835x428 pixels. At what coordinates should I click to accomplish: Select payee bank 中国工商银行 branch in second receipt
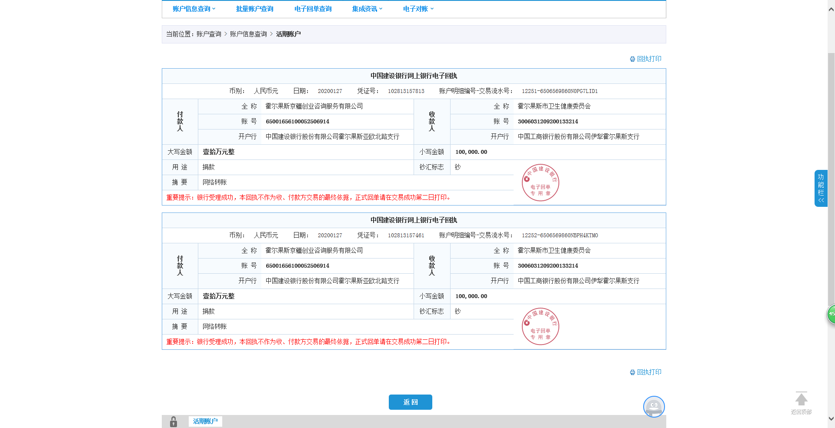[578, 281]
